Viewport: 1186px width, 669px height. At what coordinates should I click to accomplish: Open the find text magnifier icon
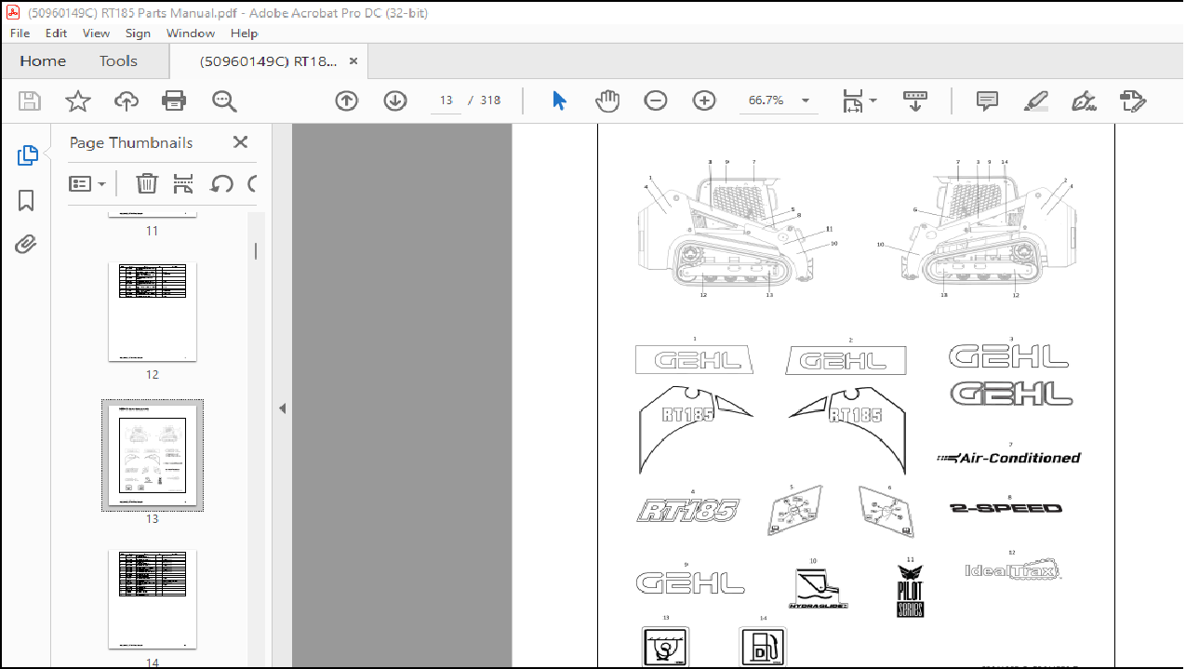(x=223, y=100)
